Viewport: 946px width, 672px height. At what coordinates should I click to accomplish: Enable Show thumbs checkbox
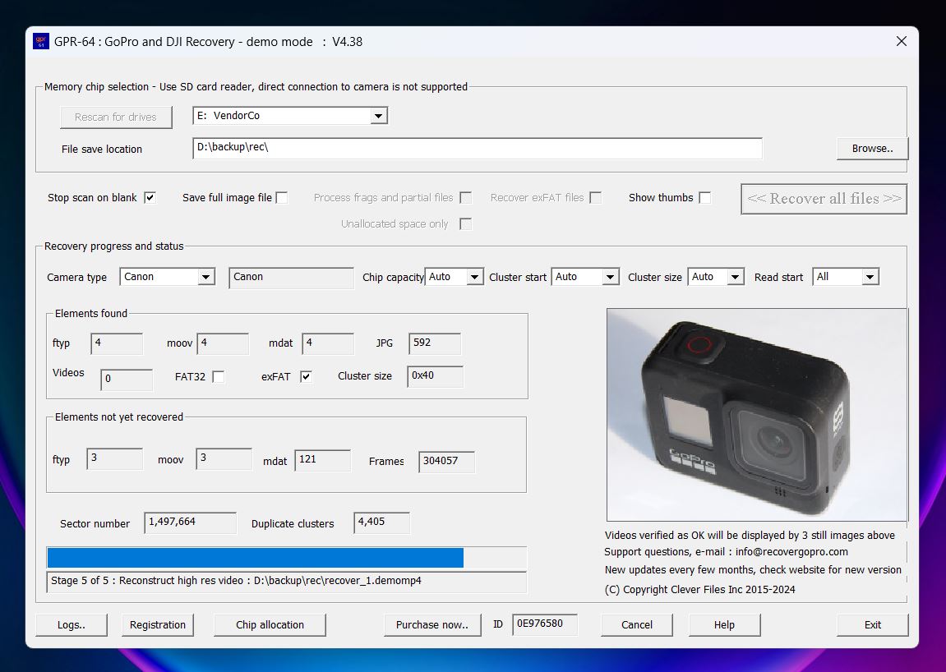704,197
